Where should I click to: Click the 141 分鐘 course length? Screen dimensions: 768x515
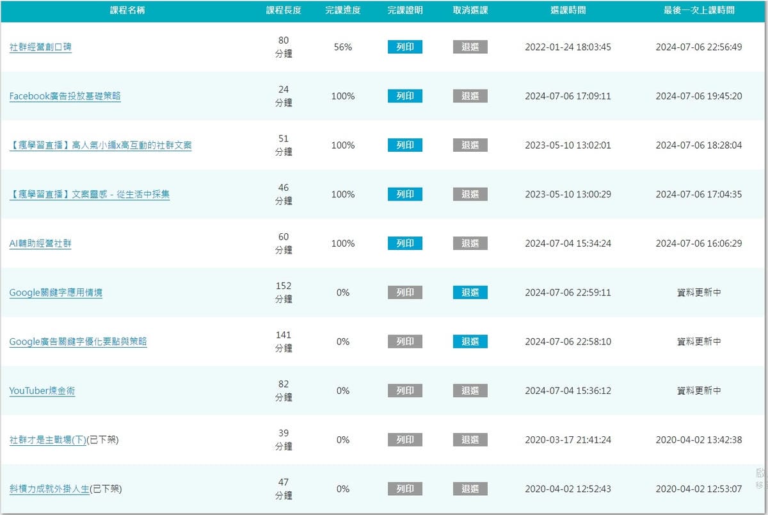pos(284,341)
